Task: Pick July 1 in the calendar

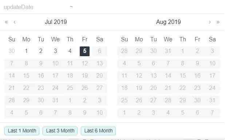Action: (x=26, y=51)
